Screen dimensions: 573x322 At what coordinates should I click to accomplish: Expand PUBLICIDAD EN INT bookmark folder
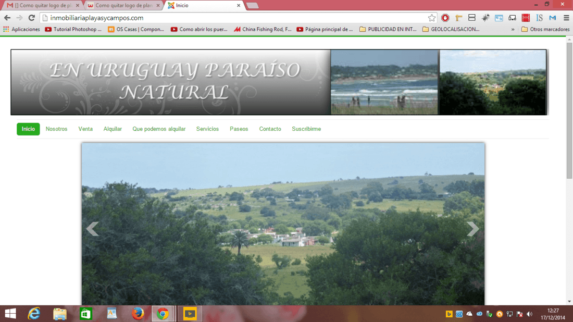click(388, 29)
